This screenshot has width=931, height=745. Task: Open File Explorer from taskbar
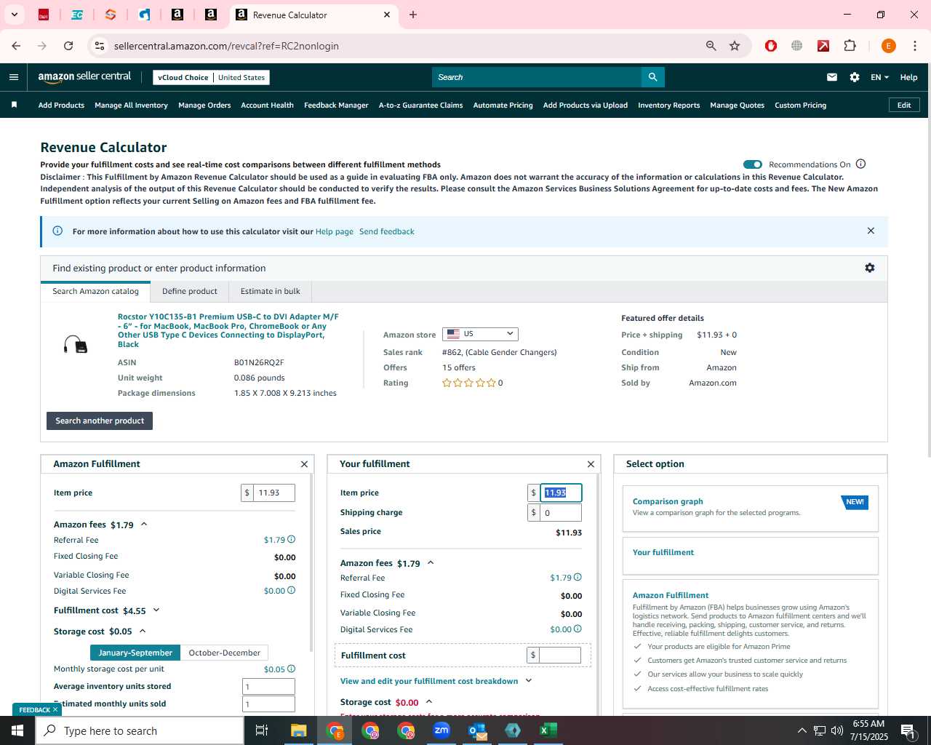point(299,730)
